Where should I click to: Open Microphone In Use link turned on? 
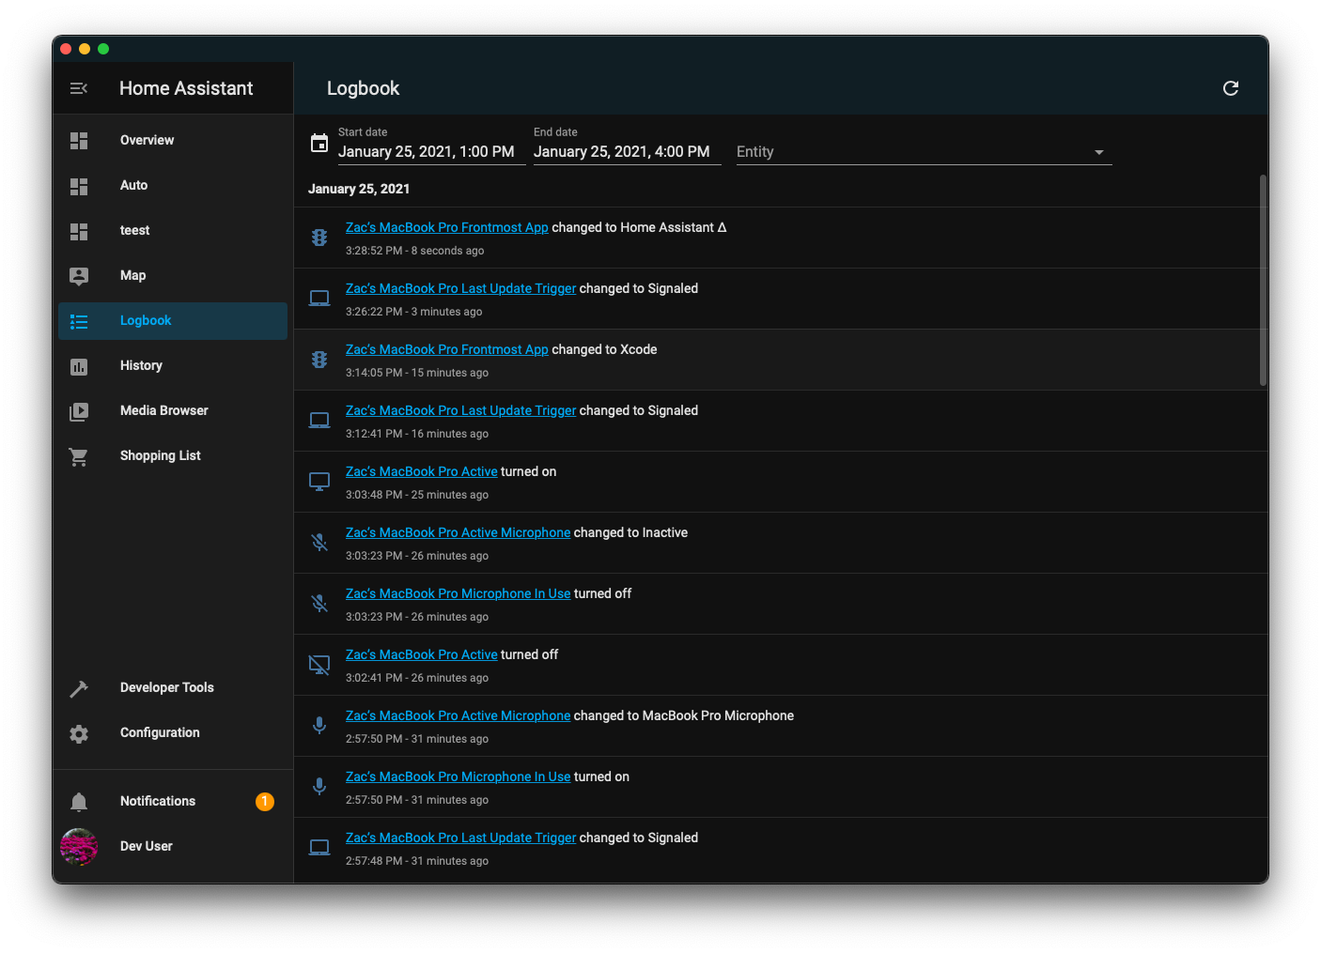point(458,776)
